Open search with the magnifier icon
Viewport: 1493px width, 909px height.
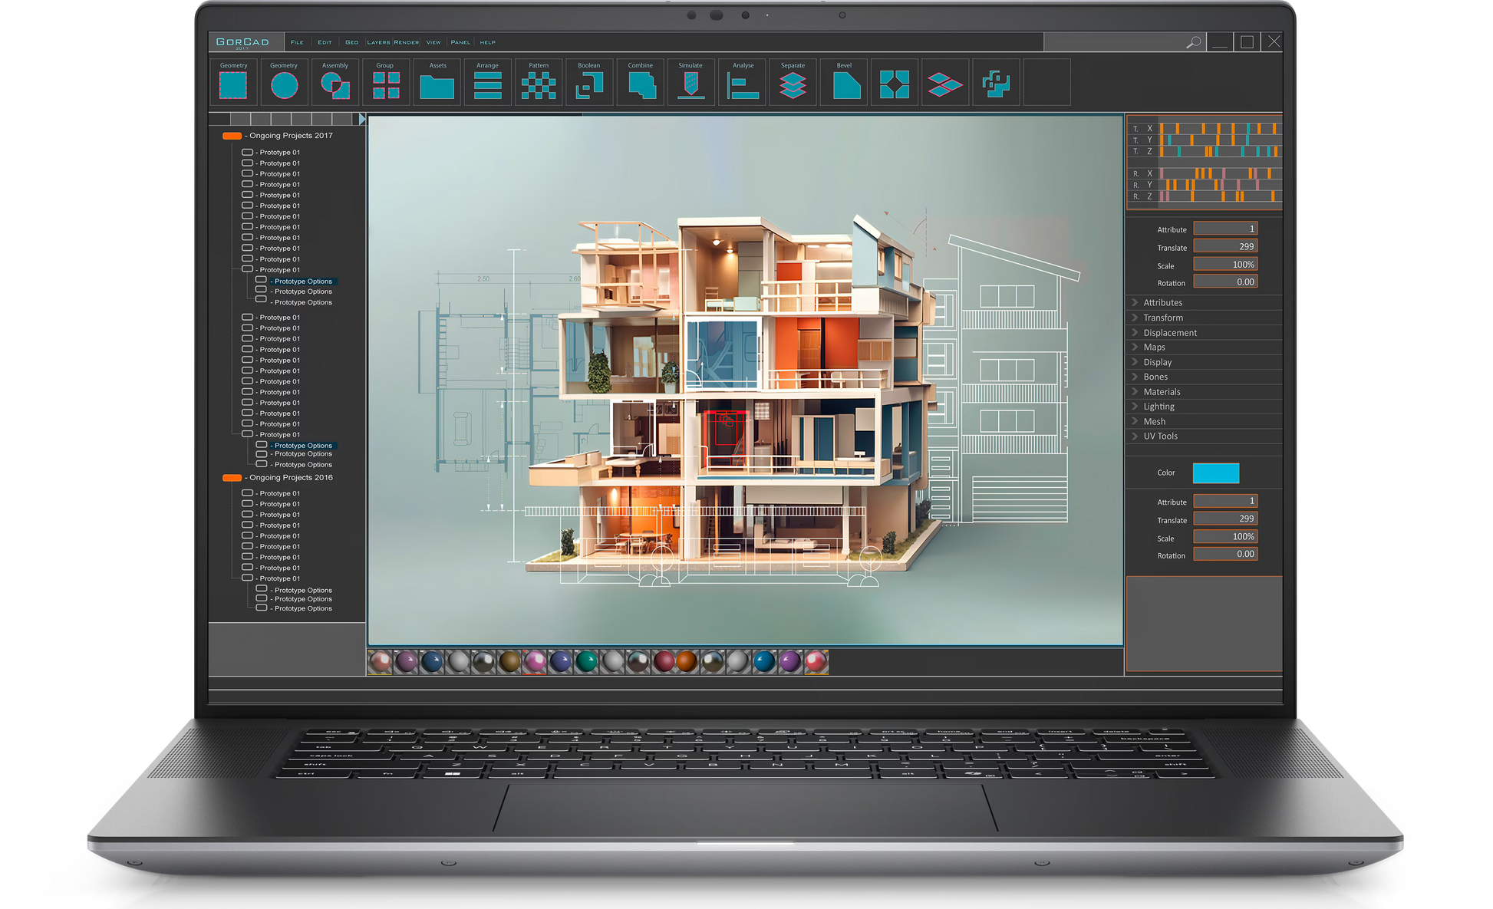point(1193,42)
